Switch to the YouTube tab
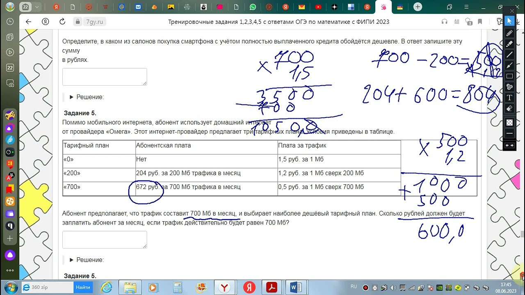525x295 pixels. click(318, 7)
